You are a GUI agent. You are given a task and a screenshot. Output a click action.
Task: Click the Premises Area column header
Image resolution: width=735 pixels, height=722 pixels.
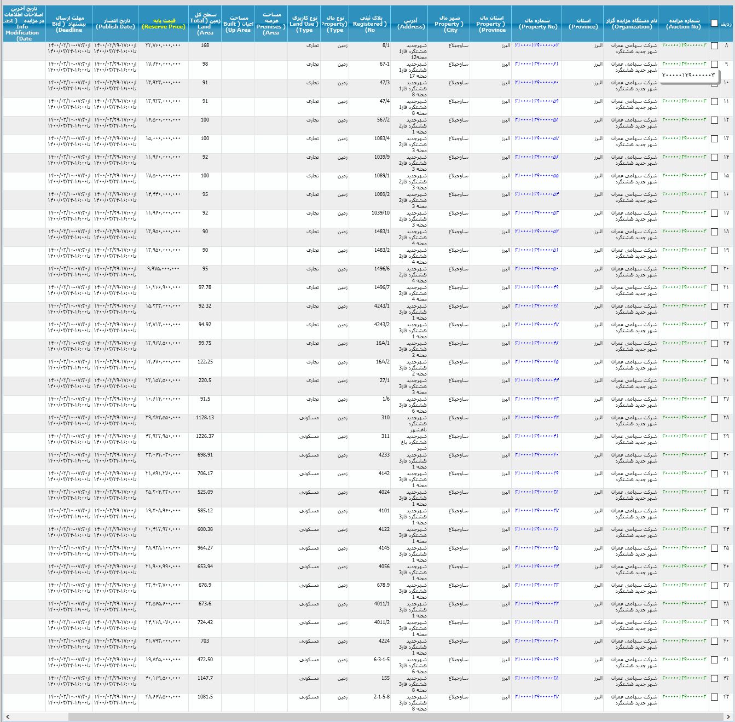coord(271,24)
